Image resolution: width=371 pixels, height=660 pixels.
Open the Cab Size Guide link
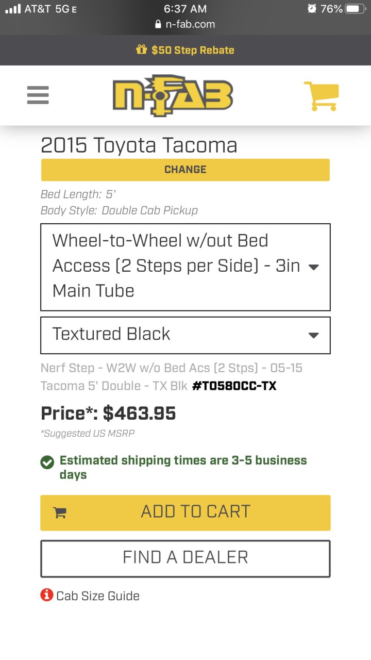click(x=98, y=596)
